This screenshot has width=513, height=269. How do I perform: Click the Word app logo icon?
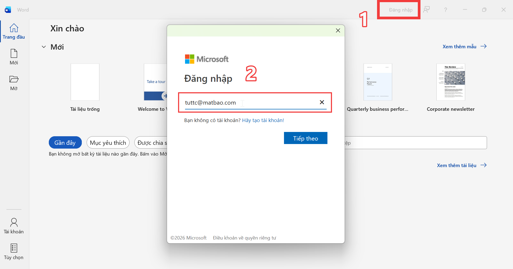(8, 10)
